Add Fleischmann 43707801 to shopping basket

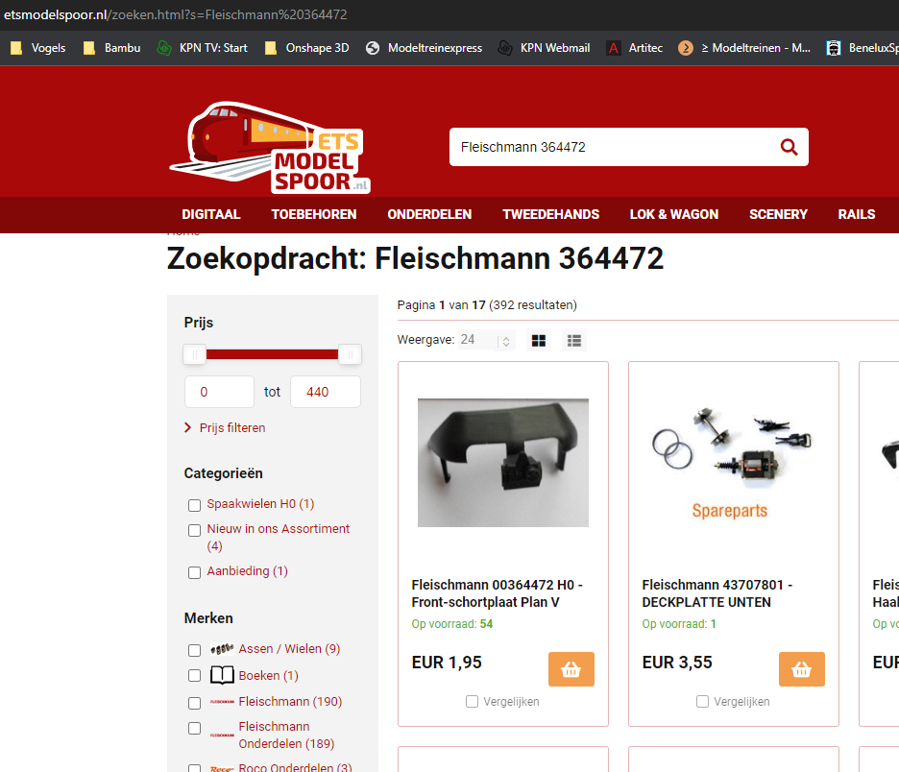(802, 669)
